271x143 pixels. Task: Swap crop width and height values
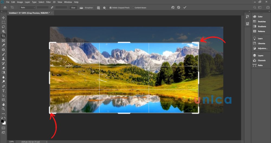[x=52, y=8]
